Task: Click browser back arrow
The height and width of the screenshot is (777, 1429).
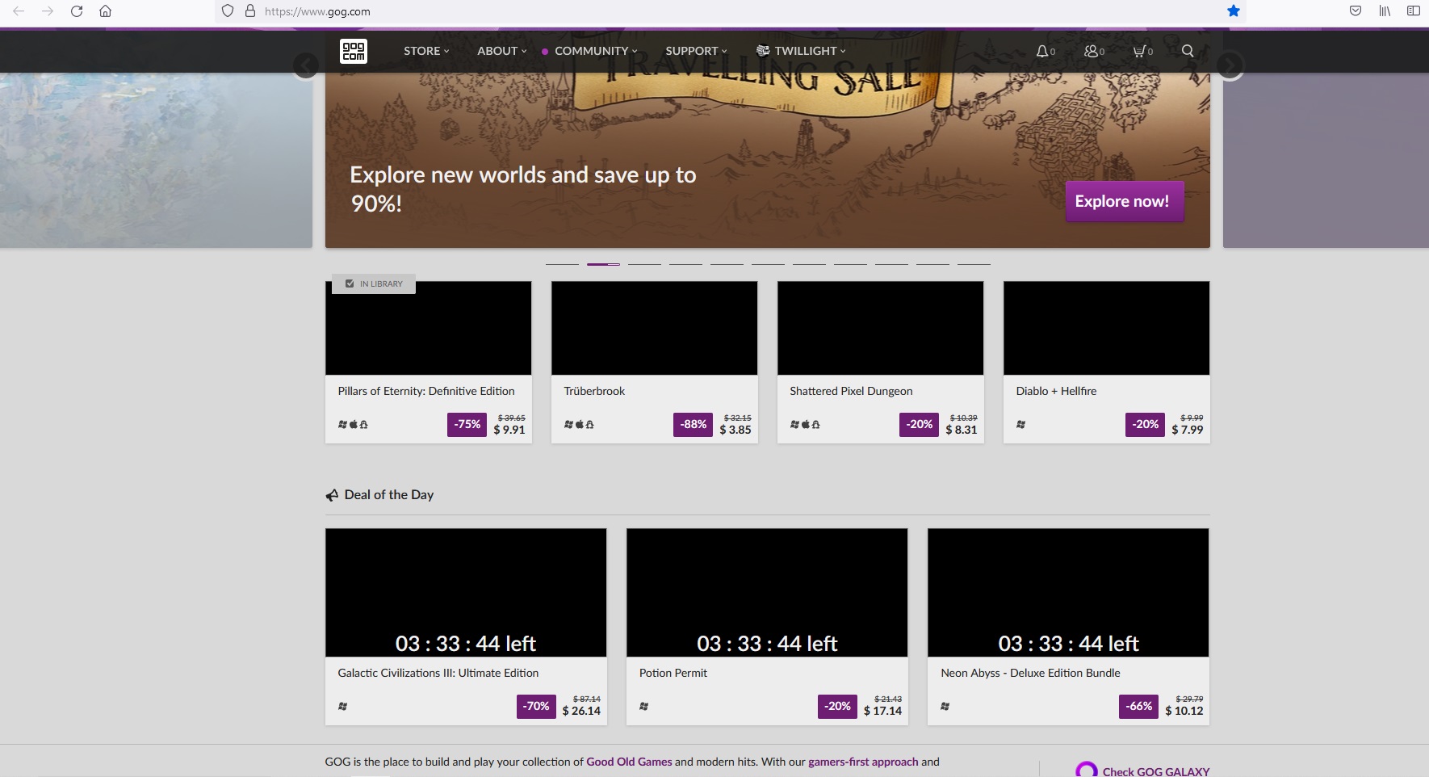Action: point(19,11)
